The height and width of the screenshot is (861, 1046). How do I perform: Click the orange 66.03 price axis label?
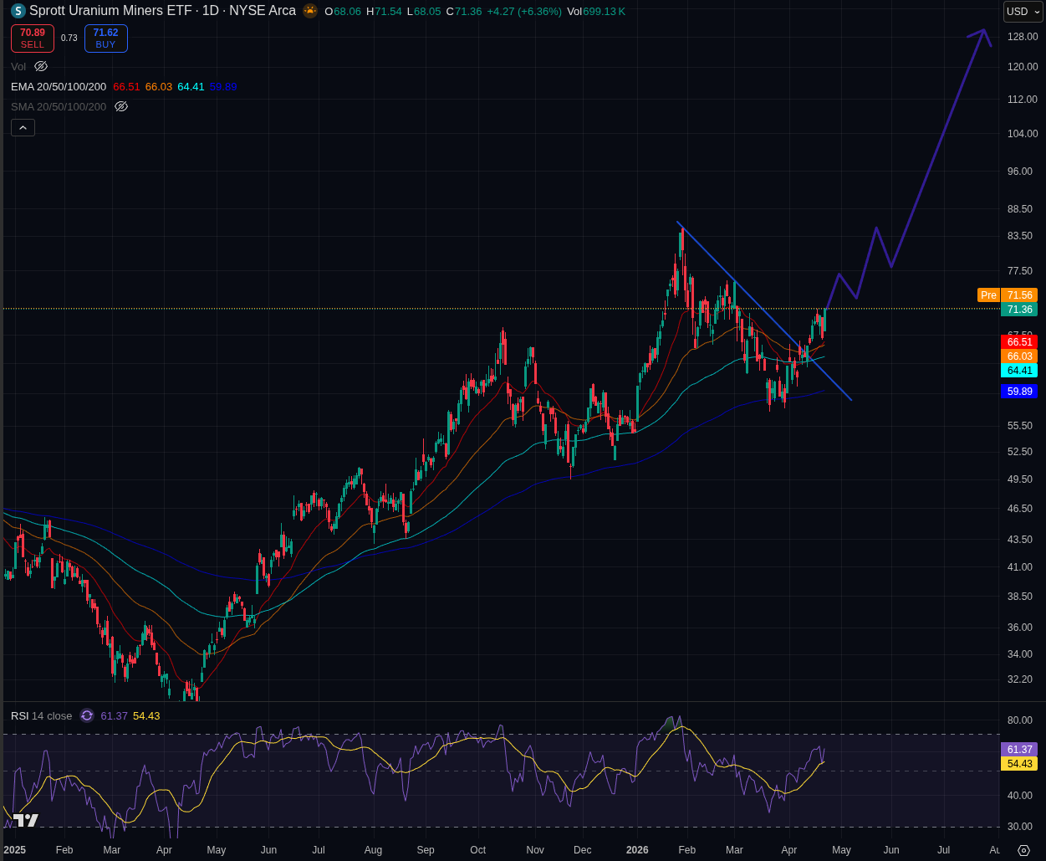(x=1019, y=356)
